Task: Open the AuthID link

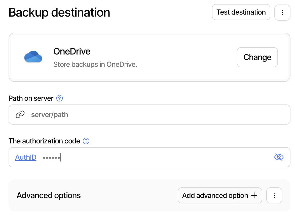Action: tap(25, 157)
